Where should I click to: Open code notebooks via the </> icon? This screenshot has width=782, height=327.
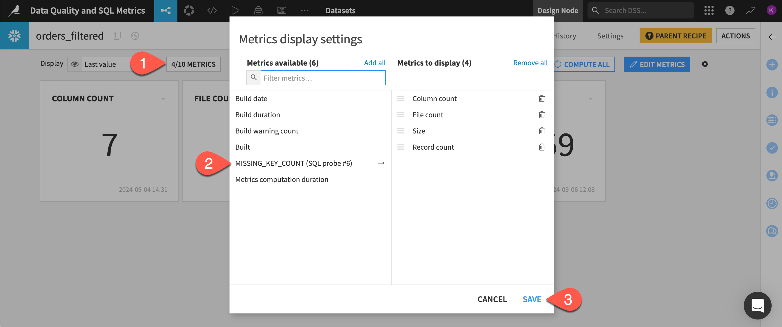212,10
